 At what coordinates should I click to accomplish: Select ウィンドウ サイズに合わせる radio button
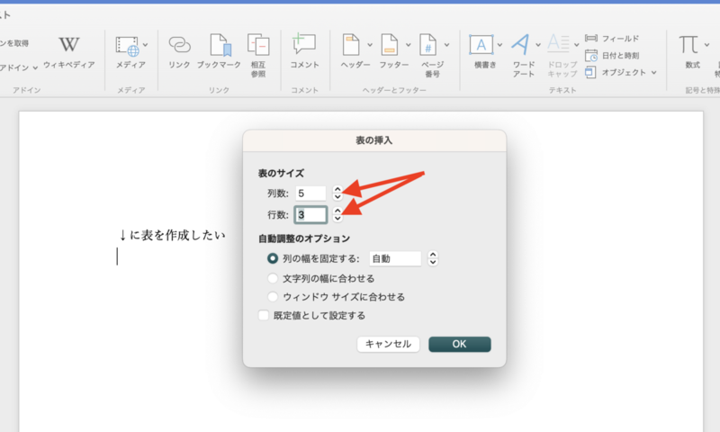[x=273, y=297]
